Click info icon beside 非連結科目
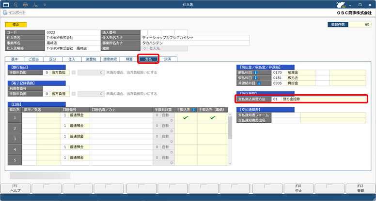The width and height of the screenshot is (376, 201). pyautogui.click(x=259, y=83)
